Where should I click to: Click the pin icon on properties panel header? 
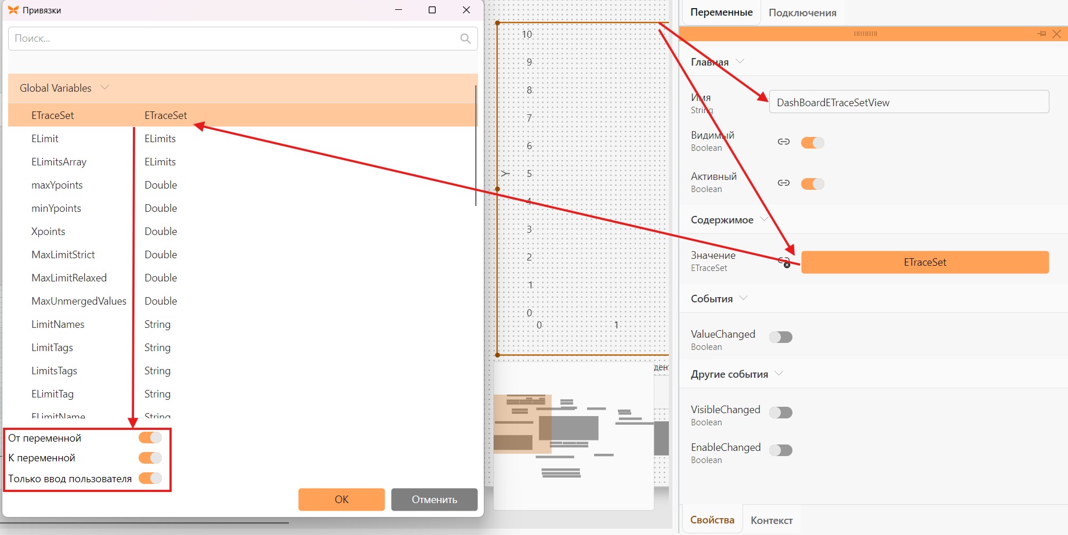click(1041, 34)
